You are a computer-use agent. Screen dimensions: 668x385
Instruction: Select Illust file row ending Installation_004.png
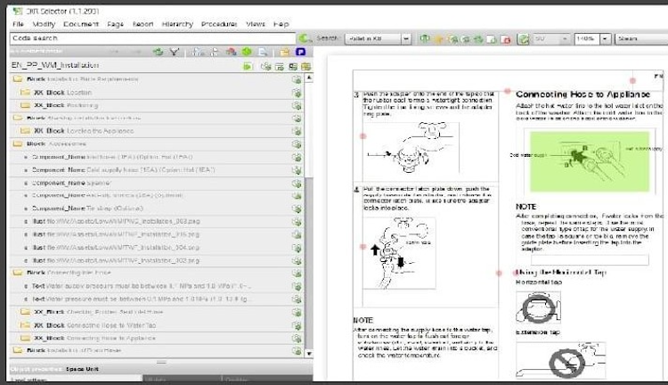pos(157,247)
